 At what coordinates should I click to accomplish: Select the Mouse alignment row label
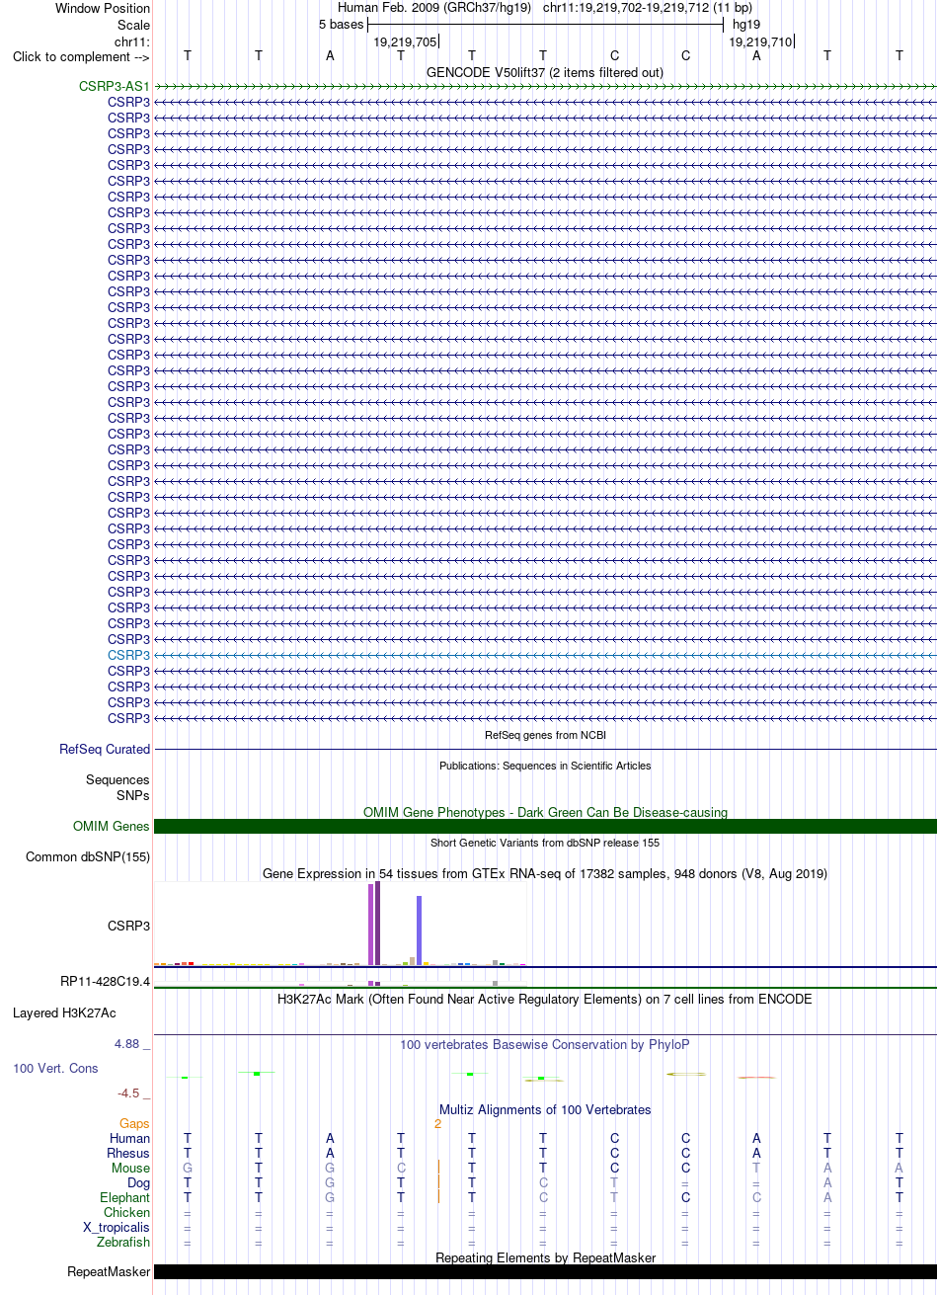click(130, 1168)
